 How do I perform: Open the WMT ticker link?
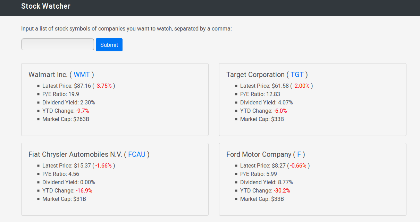[82, 75]
